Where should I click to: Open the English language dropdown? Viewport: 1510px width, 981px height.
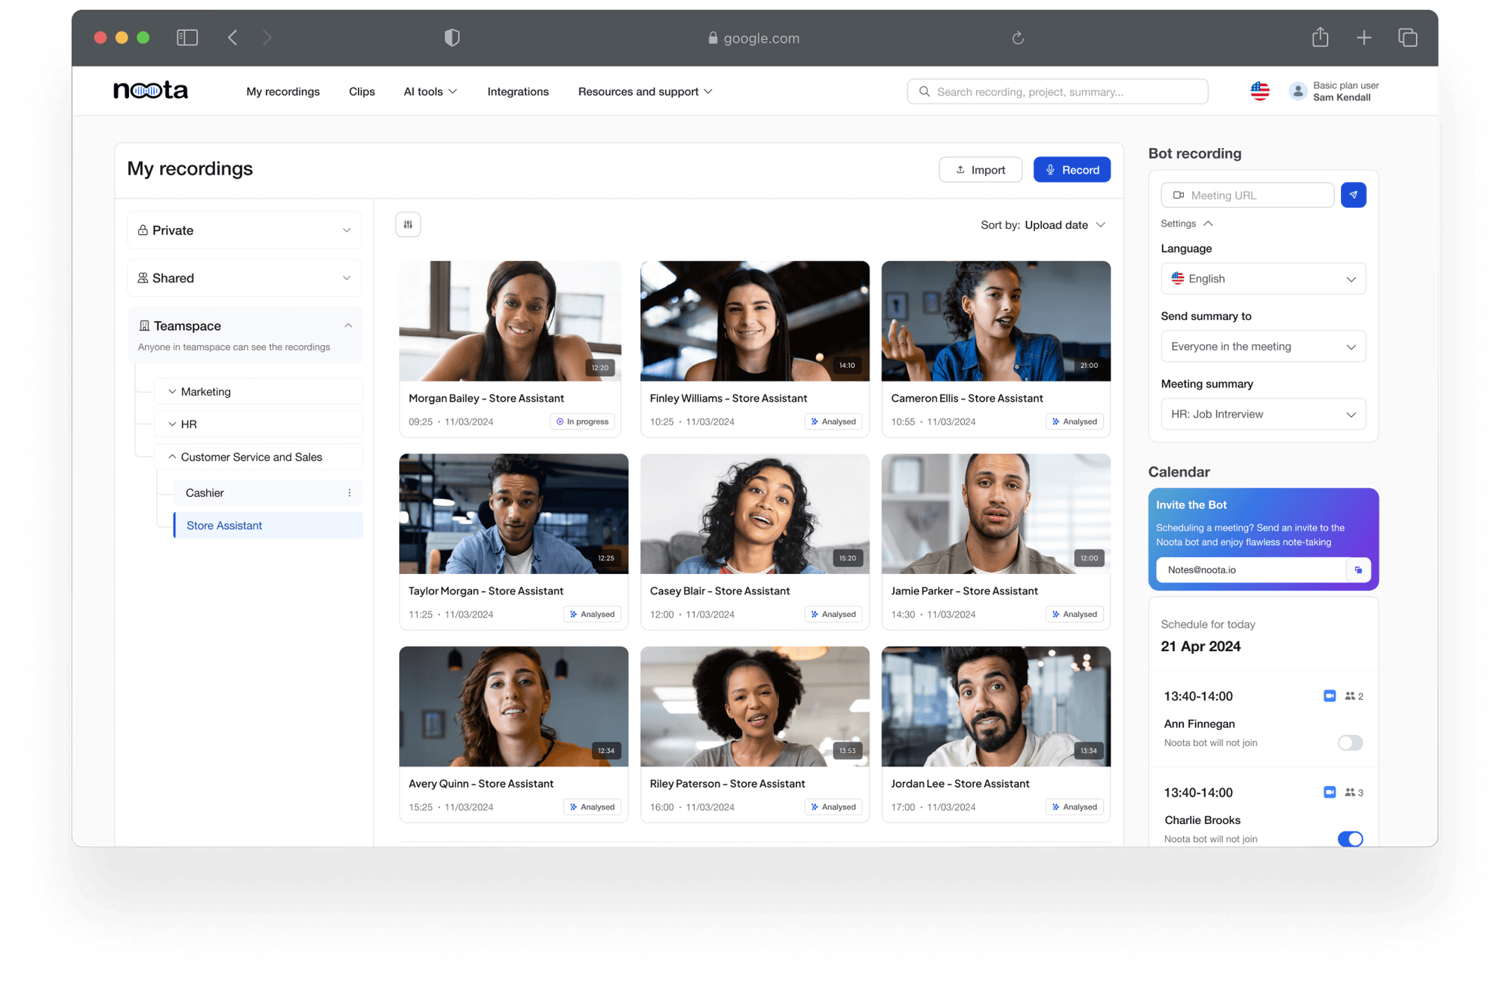(1263, 279)
